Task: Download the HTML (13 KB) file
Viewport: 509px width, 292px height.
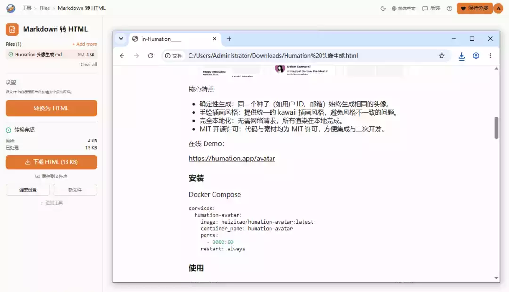Action: [x=51, y=162]
